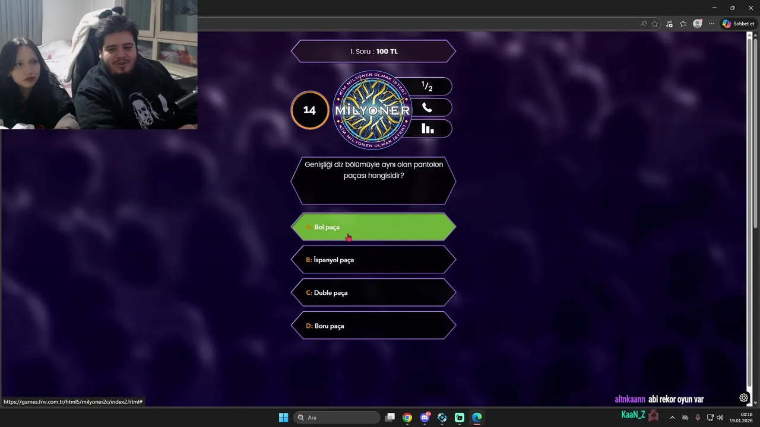Image resolution: width=760 pixels, height=427 pixels.
Task: Select answer C: Duble paça
Action: click(x=373, y=292)
